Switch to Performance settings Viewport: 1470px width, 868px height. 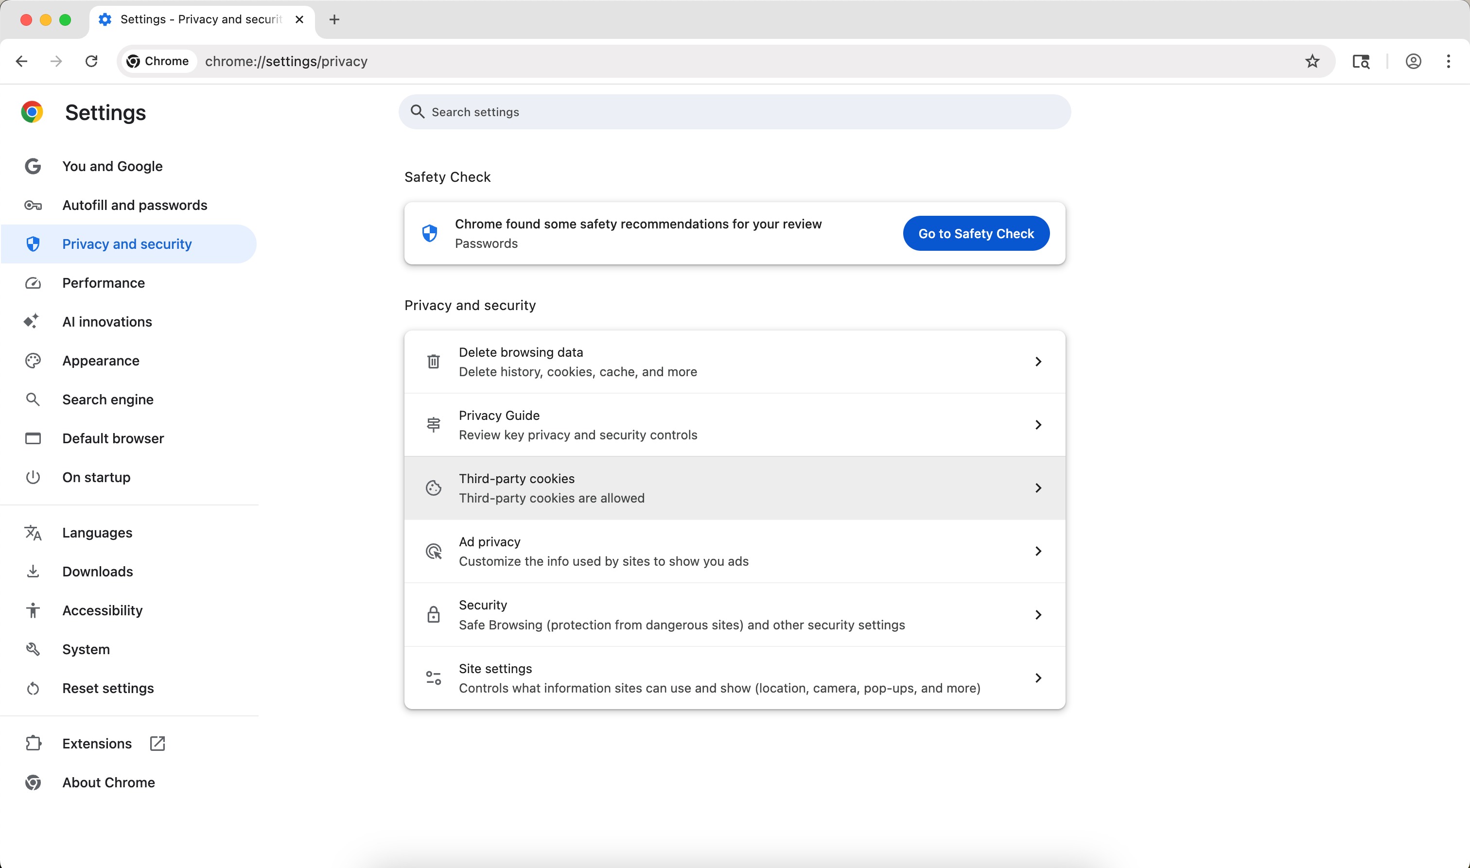tap(104, 283)
